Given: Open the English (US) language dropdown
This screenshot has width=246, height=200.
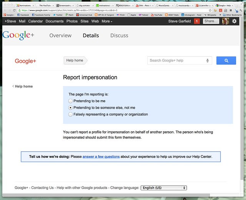Looking at the screenshot, I should 164,188.
